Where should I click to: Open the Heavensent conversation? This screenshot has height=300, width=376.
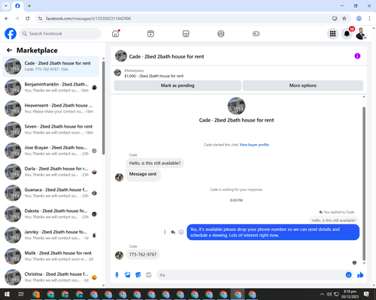tap(50, 109)
